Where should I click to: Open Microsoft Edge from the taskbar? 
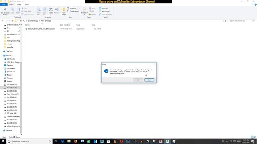coord(63,141)
